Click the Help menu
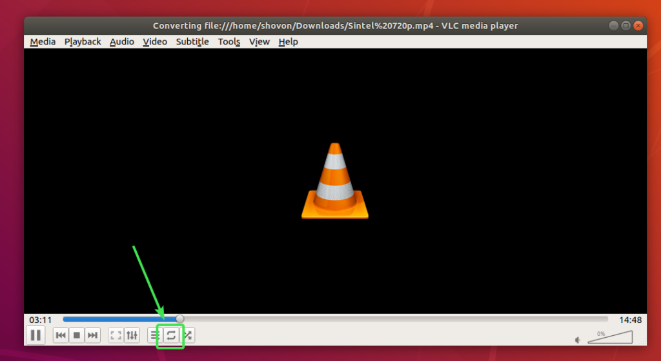 [288, 42]
